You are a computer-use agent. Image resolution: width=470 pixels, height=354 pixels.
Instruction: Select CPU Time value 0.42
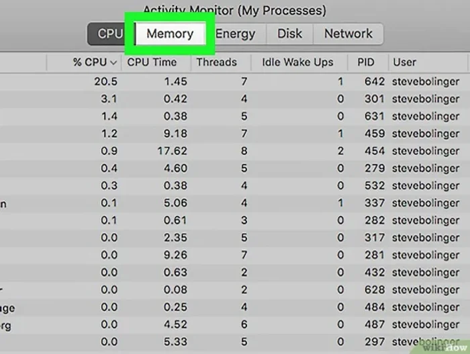click(x=175, y=99)
